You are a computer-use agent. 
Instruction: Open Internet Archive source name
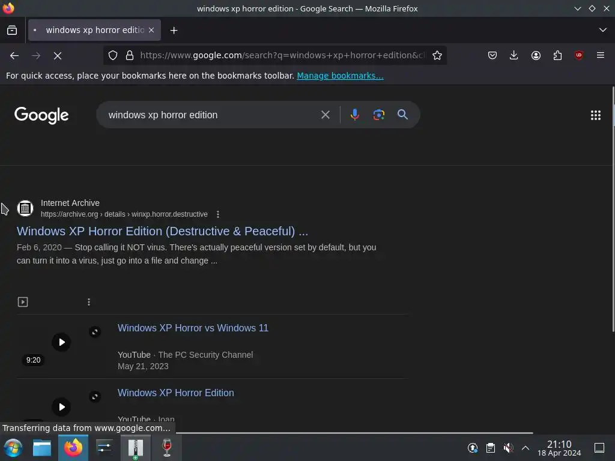point(70,203)
